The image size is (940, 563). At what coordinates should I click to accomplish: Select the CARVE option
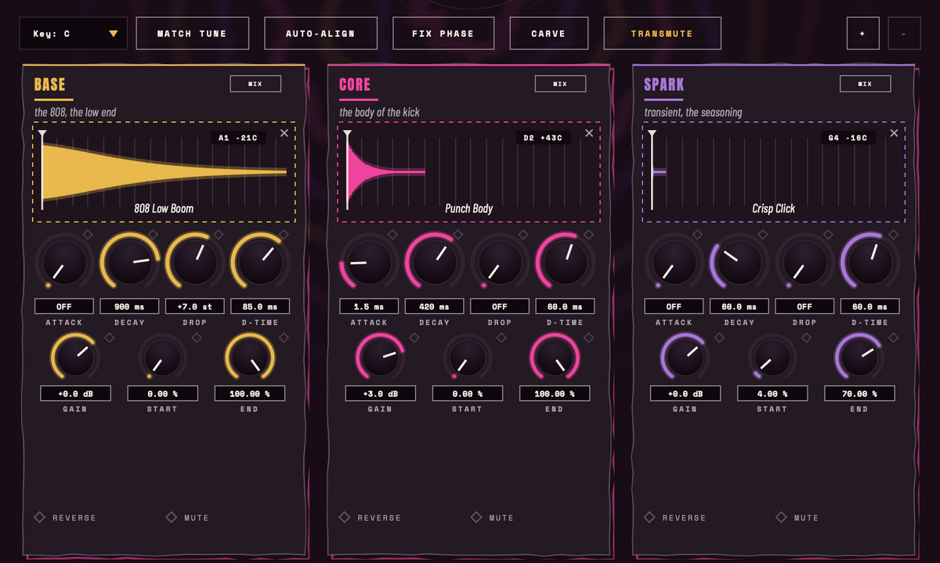pyautogui.click(x=548, y=34)
